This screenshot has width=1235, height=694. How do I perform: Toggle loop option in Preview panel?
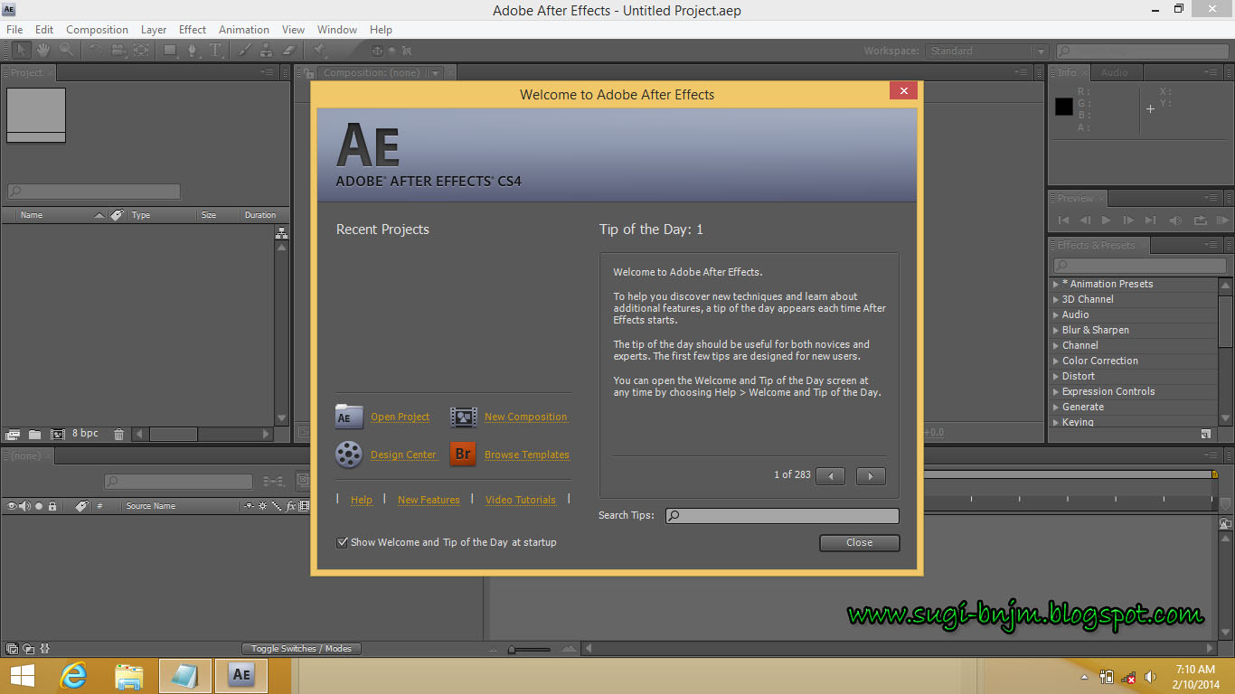[1200, 220]
